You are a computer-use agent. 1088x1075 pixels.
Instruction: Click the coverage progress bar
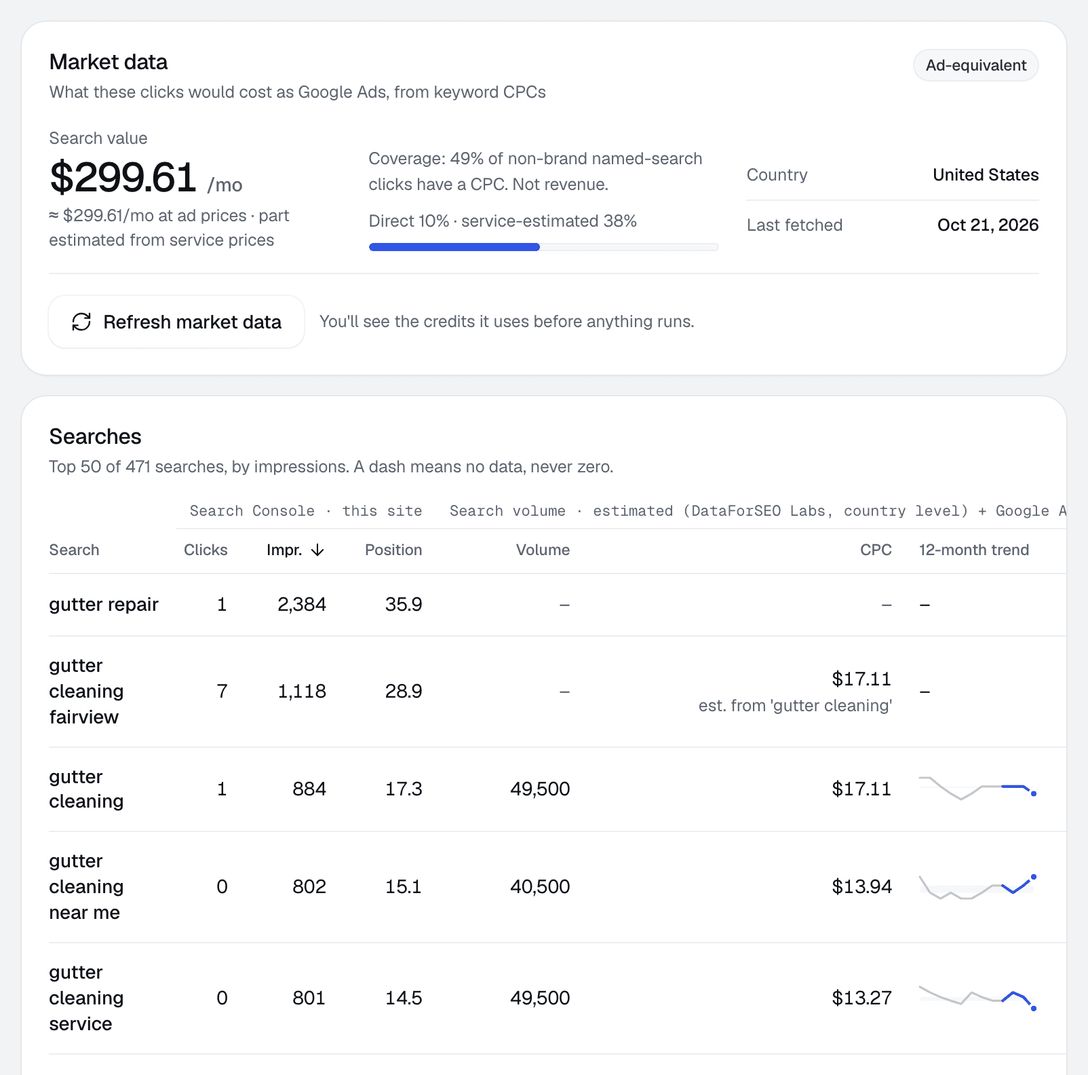click(x=543, y=247)
